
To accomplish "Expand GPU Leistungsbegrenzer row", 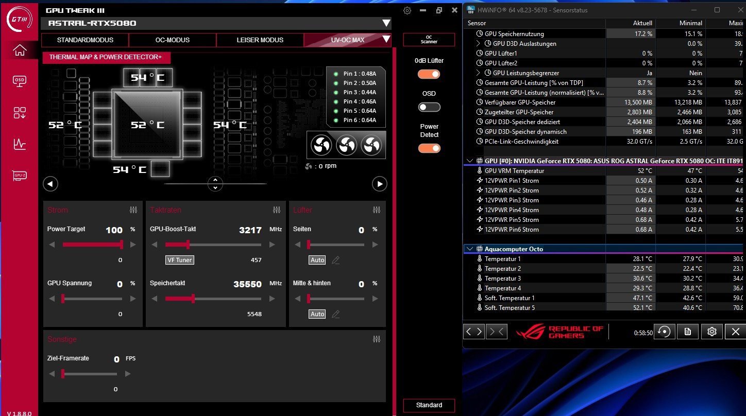I will 478,73.
